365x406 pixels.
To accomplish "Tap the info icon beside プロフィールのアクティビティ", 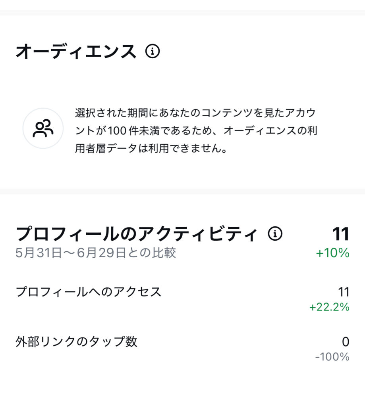I will [275, 234].
